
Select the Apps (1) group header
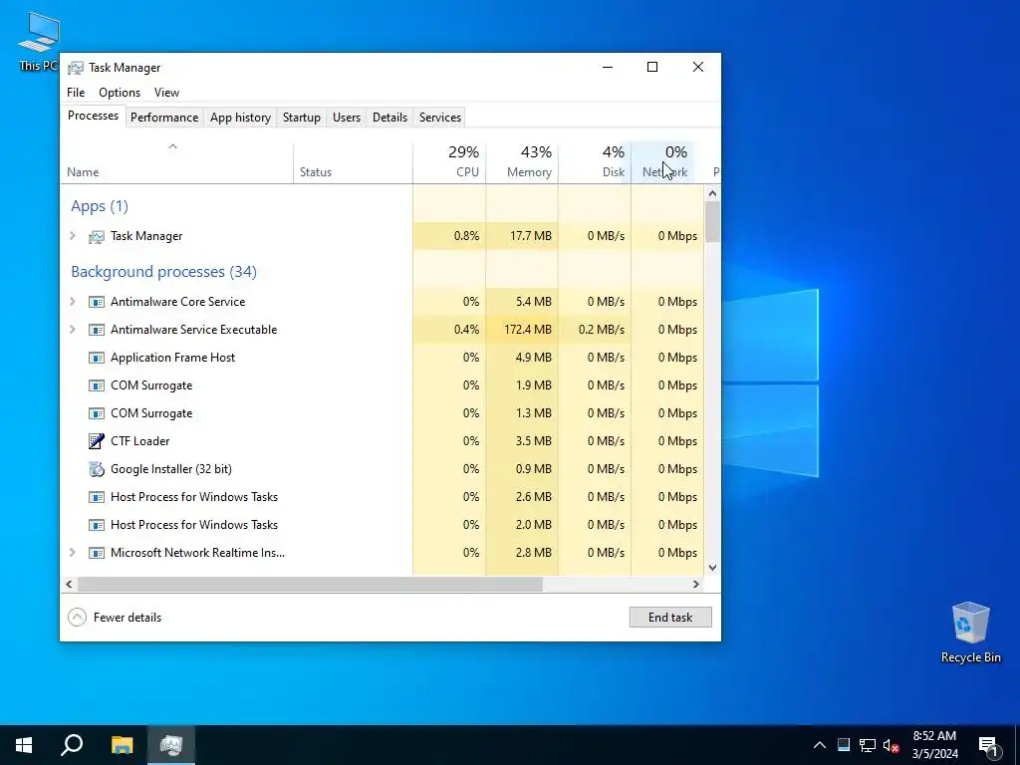tap(100, 206)
